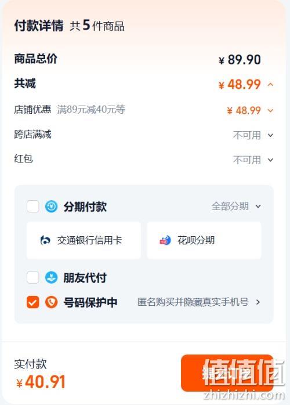Image resolution: width=290 pixels, height=405 pixels.
Task: Click the 实付款 ¥40.91 amount
Action: (41, 382)
